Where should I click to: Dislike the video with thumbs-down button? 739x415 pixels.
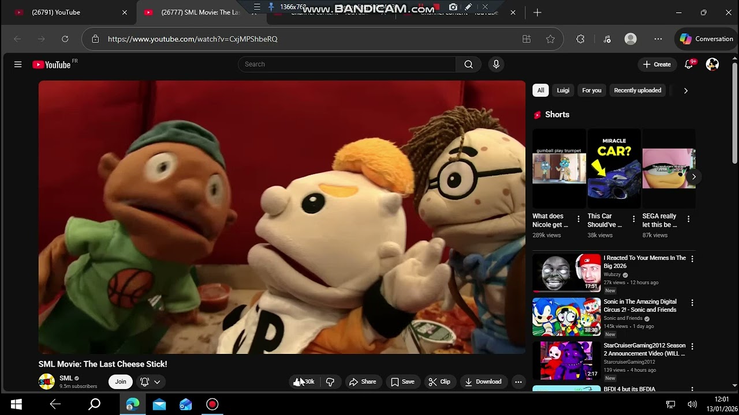pyautogui.click(x=330, y=382)
